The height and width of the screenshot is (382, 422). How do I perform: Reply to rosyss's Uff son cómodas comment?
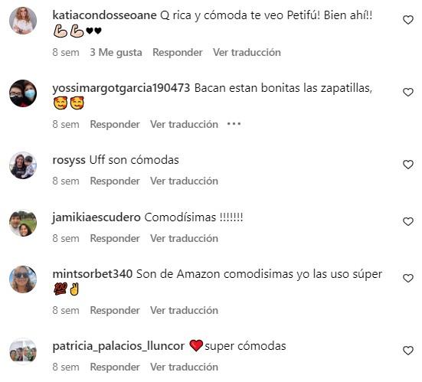(x=115, y=181)
